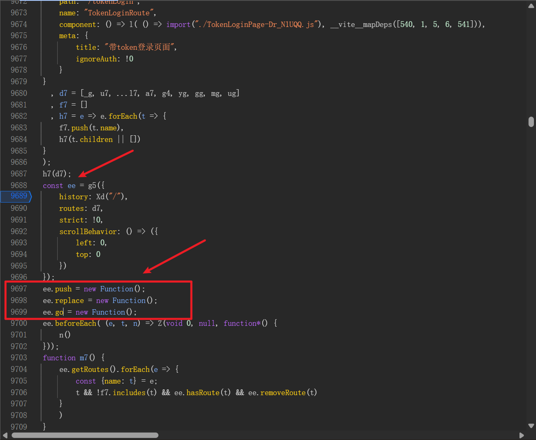Image resolution: width=536 pixels, height=440 pixels.
Task: Set a breakpoint on line number 9687
Action: click(19, 174)
